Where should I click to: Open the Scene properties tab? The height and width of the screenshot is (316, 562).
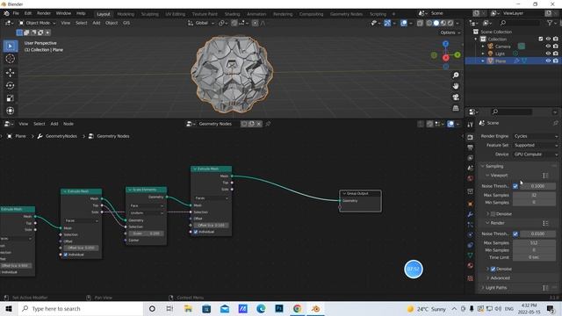(470, 168)
